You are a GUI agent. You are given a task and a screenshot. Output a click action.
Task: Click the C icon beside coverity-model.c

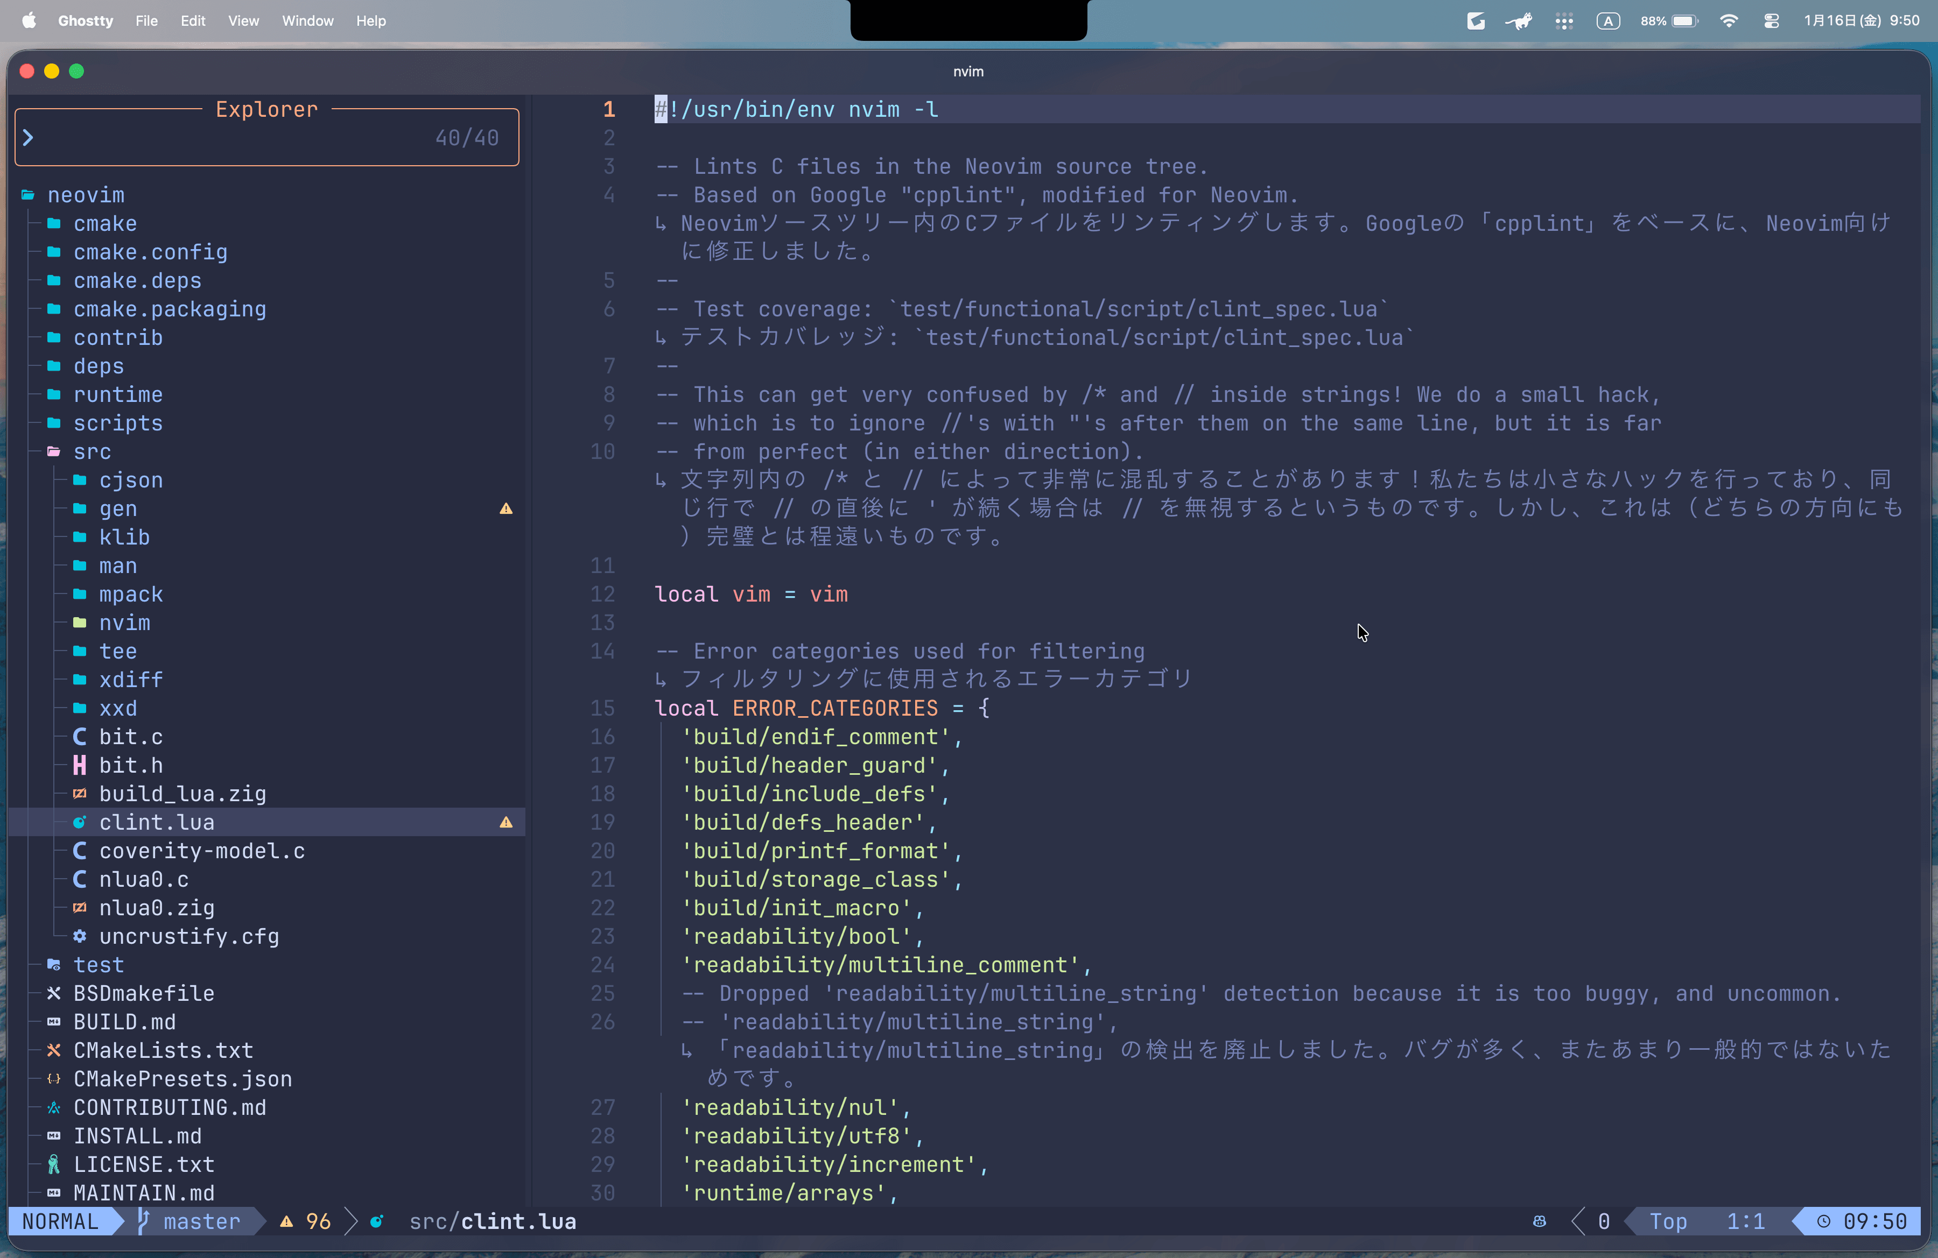click(80, 850)
